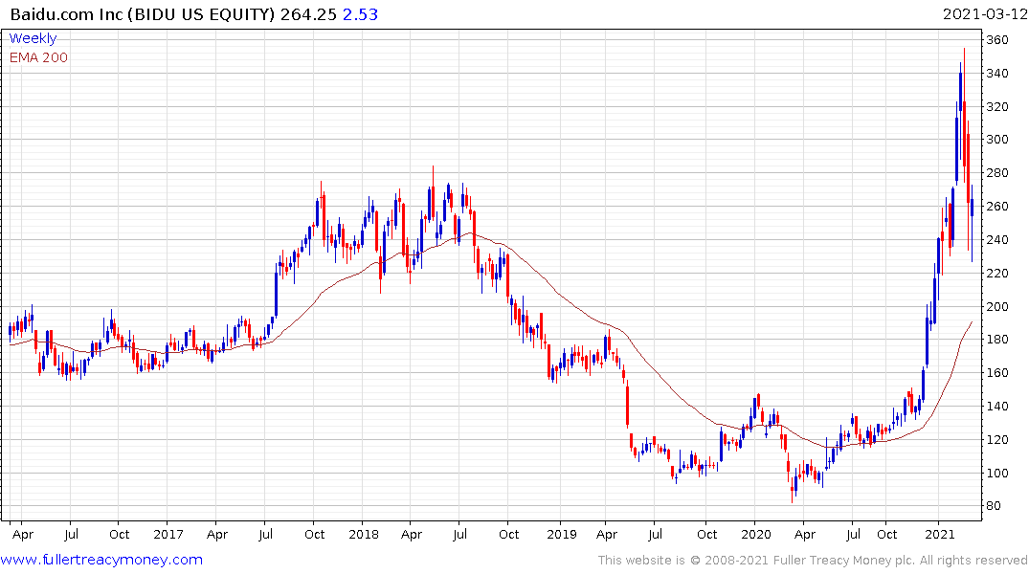This screenshot has width=1029, height=574.
Task: Click the 160 price axis label
Action: pyautogui.click(x=997, y=373)
